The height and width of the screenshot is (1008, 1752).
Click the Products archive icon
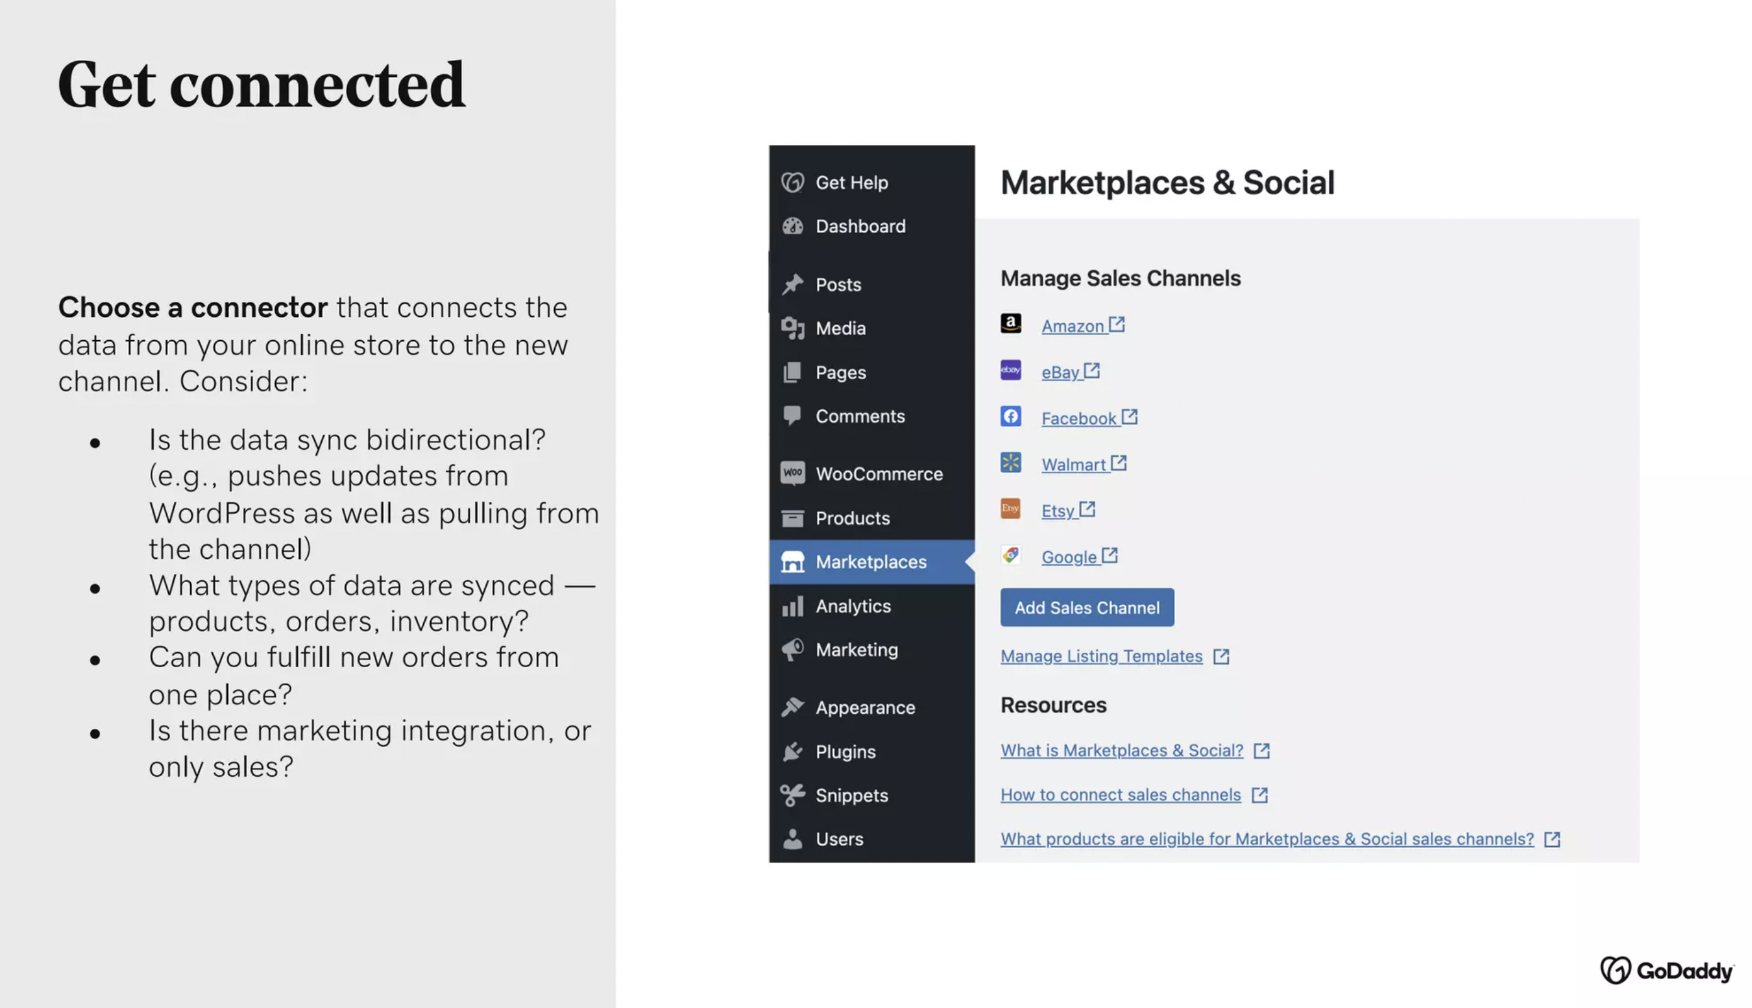point(792,517)
